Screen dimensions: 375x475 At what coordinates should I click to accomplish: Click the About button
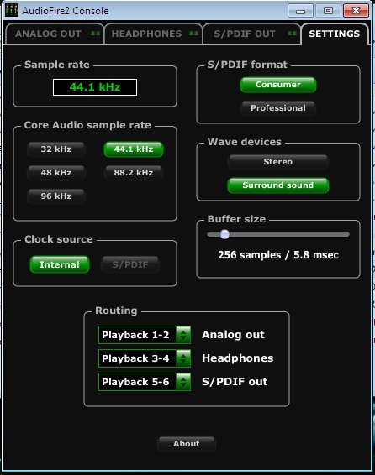(187, 444)
